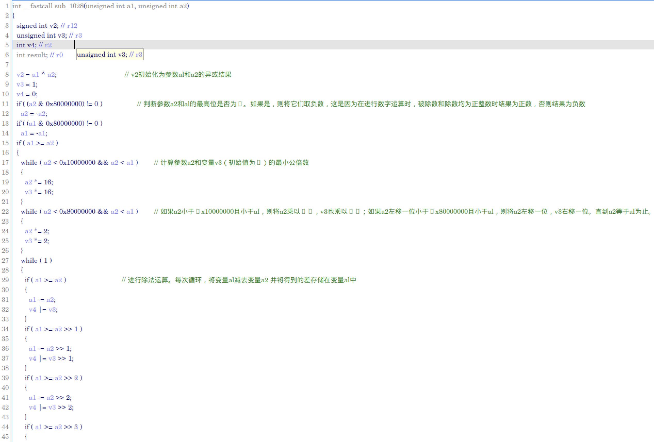Image resolution: width=654 pixels, height=442 pixels.
Task: Click 'a1 -= a2 >> 1' statement
Action: click(x=50, y=349)
